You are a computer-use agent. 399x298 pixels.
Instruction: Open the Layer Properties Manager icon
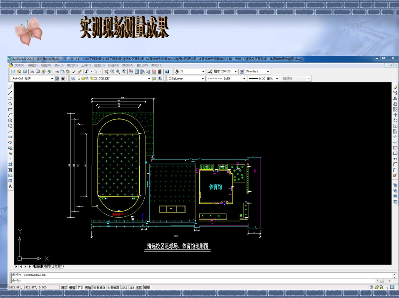coord(73,78)
